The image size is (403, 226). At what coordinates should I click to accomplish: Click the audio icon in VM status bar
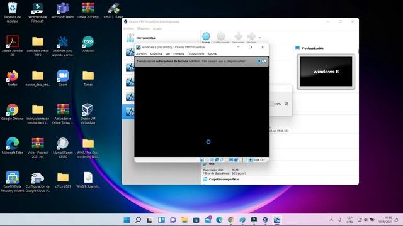coord(212,159)
